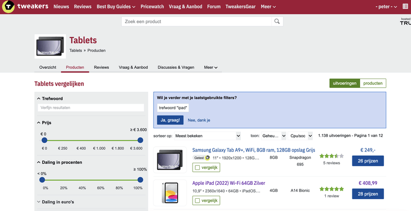Screen dimensions: 411x211
Task: Open the Cpu/soc column dropdown
Action: [300, 136]
